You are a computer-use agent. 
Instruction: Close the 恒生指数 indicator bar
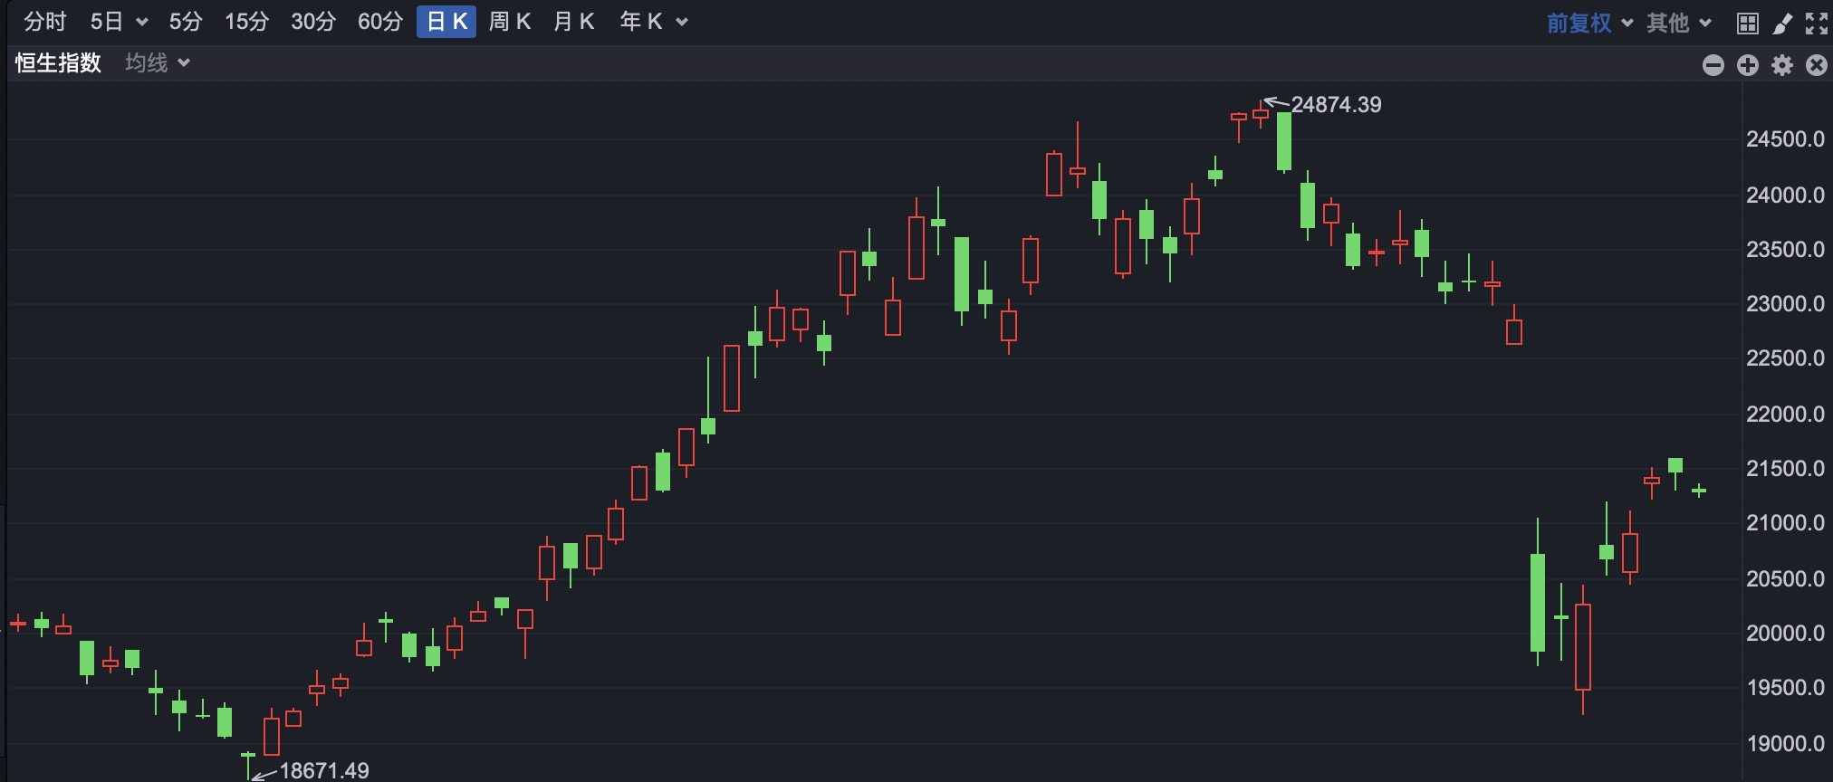1817,65
